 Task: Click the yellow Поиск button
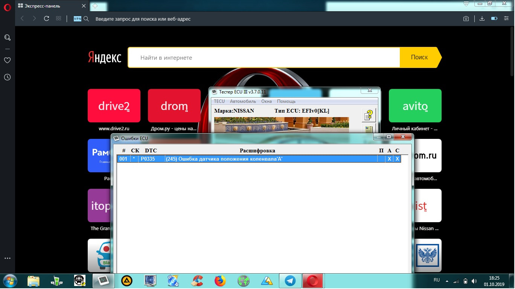[420, 57]
